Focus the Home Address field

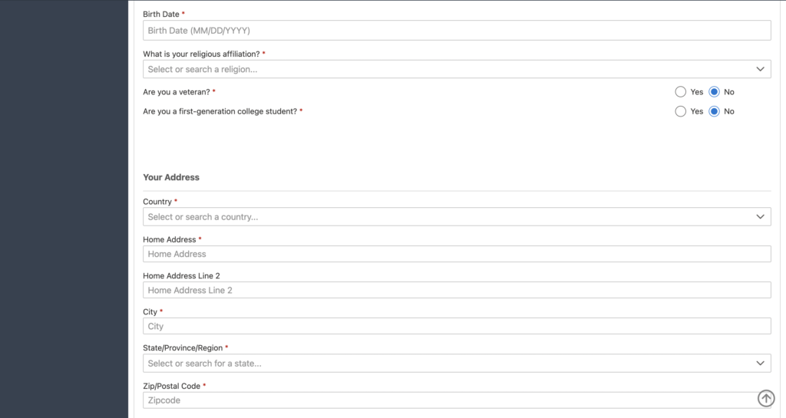tap(457, 254)
